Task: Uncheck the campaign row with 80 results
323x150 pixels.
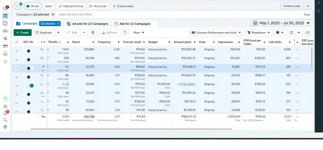Action: pyautogui.click(x=17, y=77)
